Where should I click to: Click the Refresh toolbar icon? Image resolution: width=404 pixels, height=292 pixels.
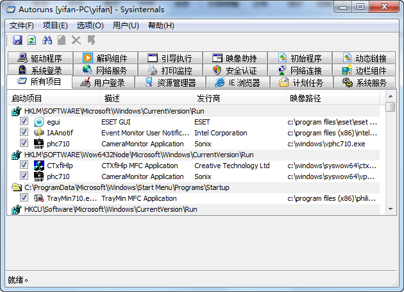(x=32, y=40)
